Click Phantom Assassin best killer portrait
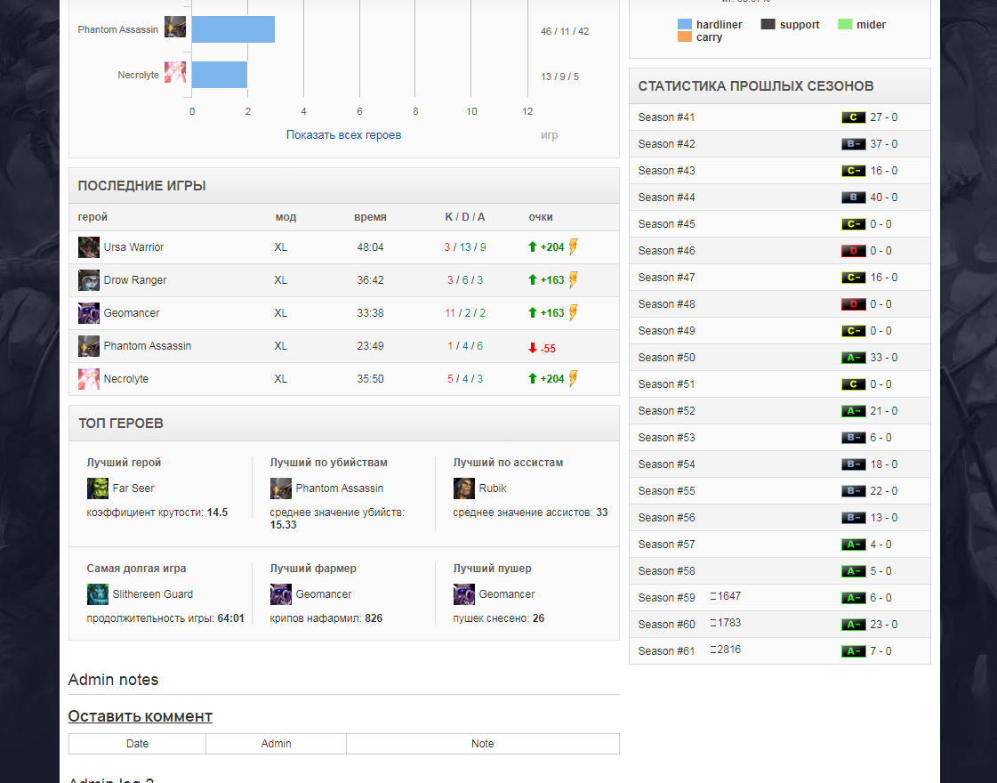This screenshot has width=997, height=783. pos(280,488)
